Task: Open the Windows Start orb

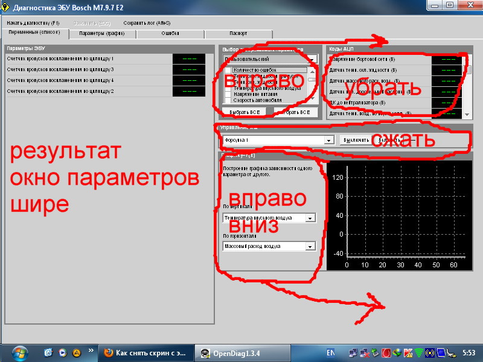Action: [x=20, y=354]
